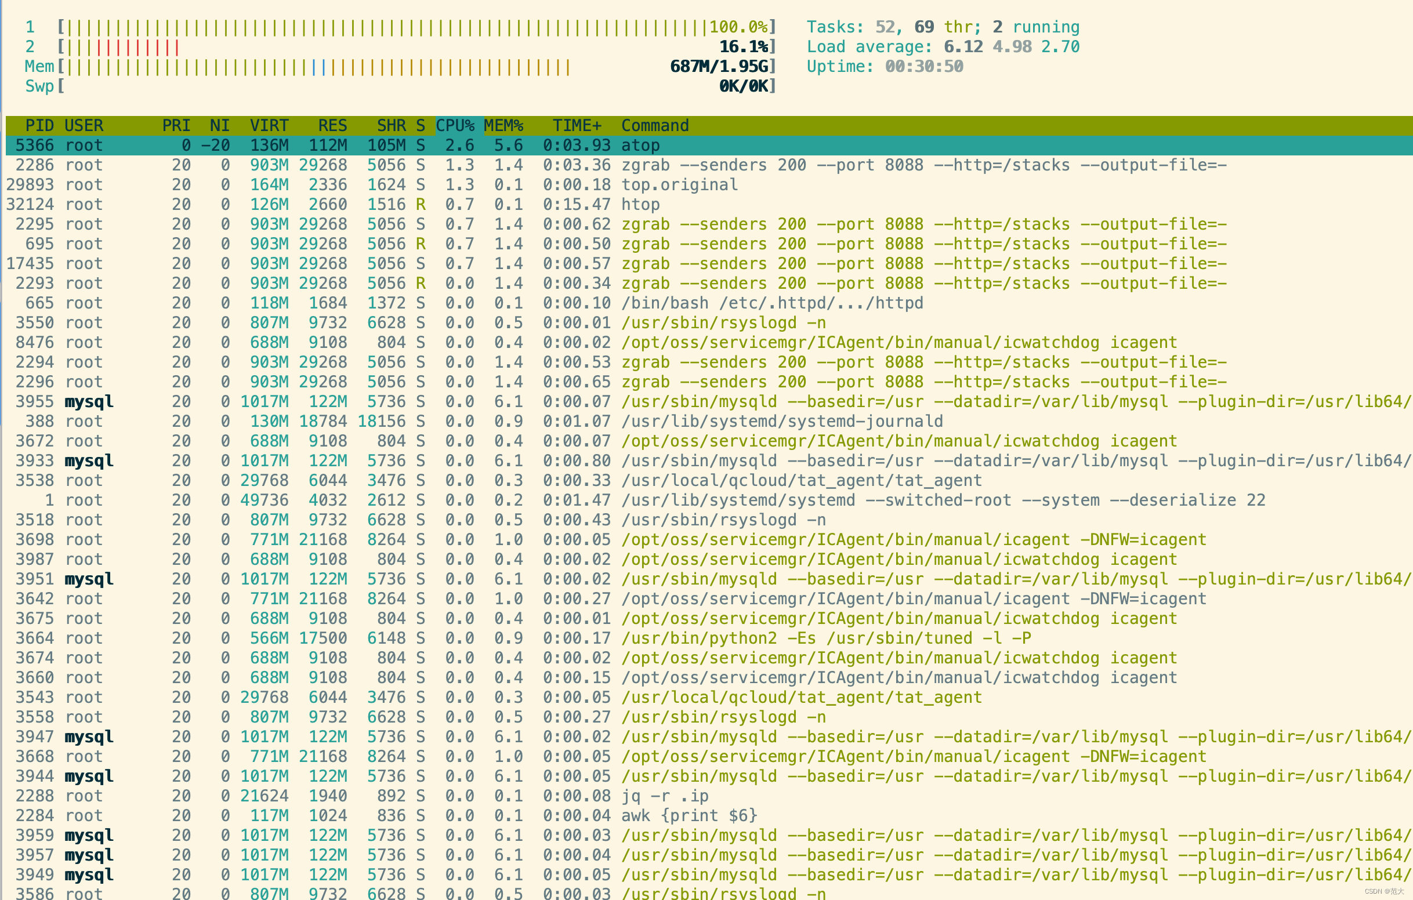Select the zgrab process with PID 17435
The width and height of the screenshot is (1413, 900).
click(709, 263)
